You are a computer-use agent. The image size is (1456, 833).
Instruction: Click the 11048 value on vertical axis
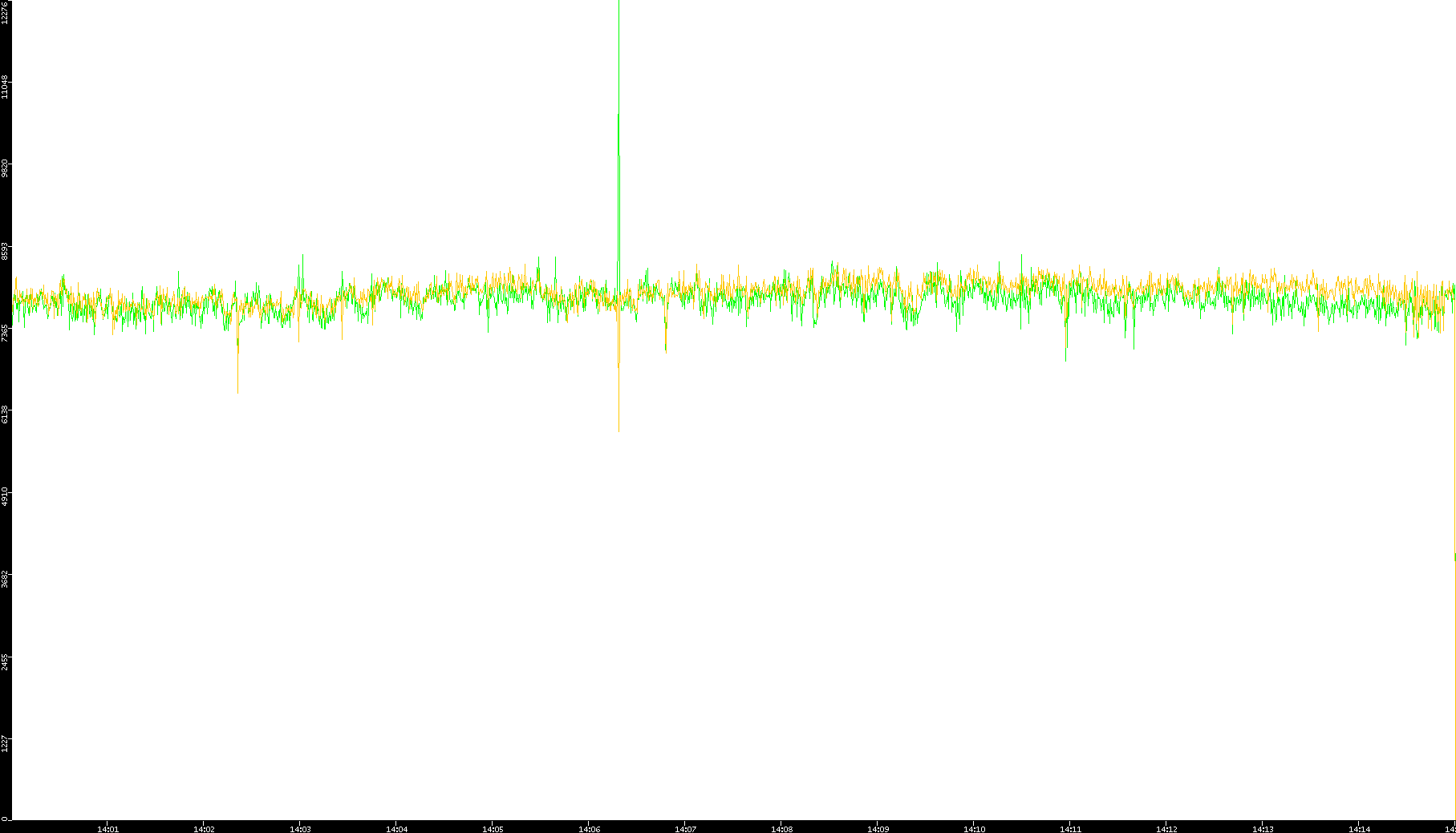pos(6,87)
